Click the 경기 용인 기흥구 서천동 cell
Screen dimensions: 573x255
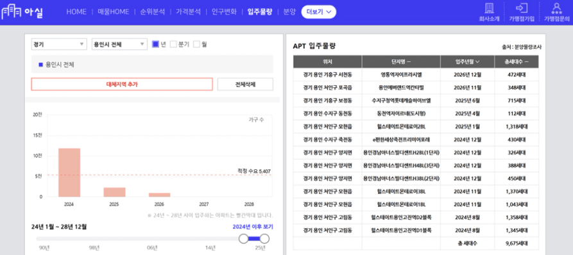(327, 75)
